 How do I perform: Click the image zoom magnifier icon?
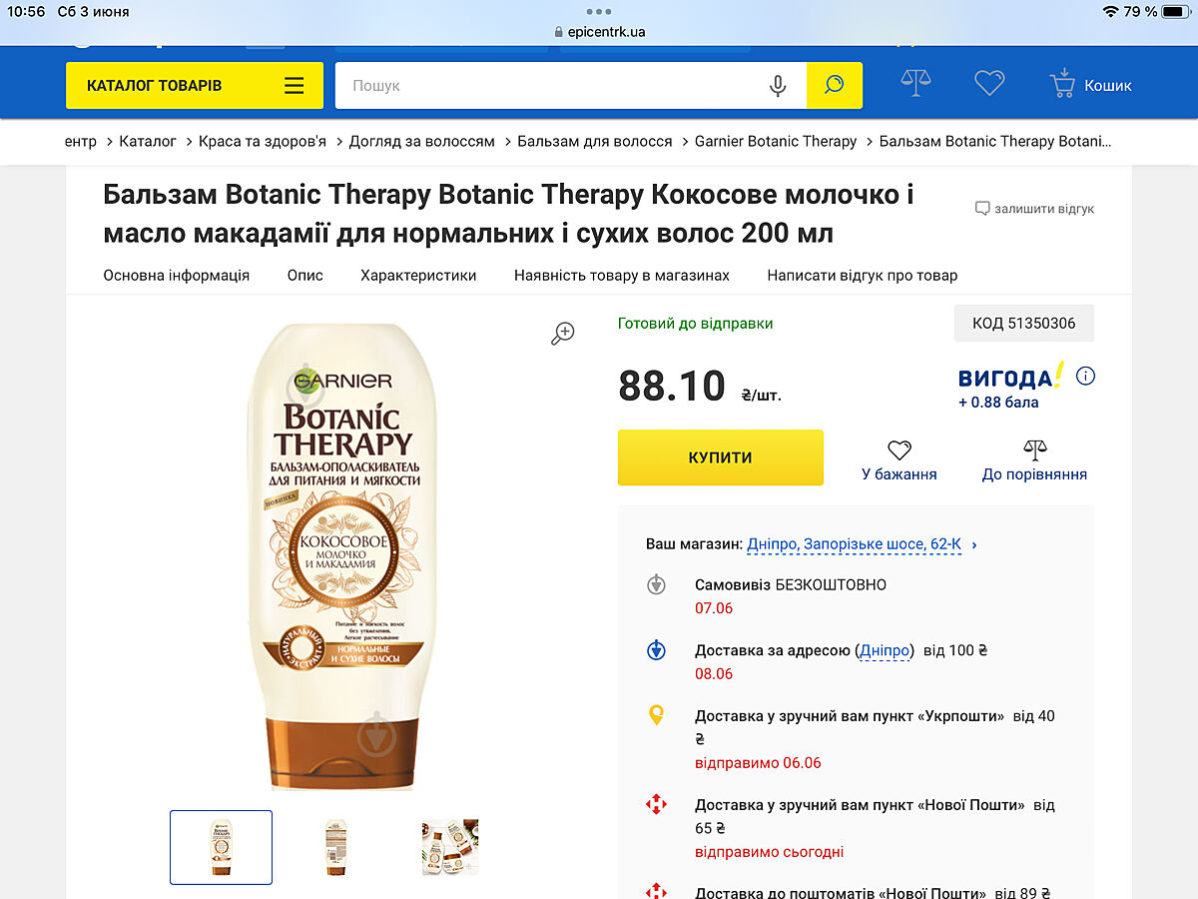[563, 334]
